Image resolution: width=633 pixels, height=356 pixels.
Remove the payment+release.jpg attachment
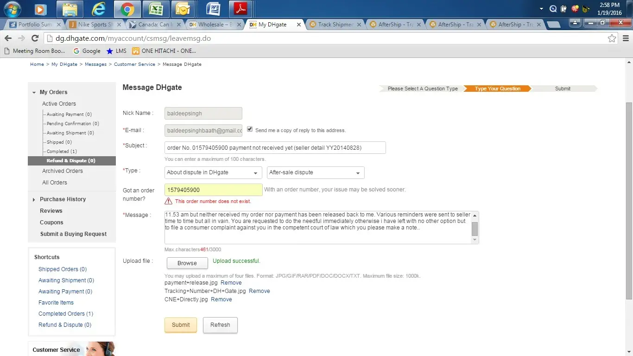[x=231, y=283]
